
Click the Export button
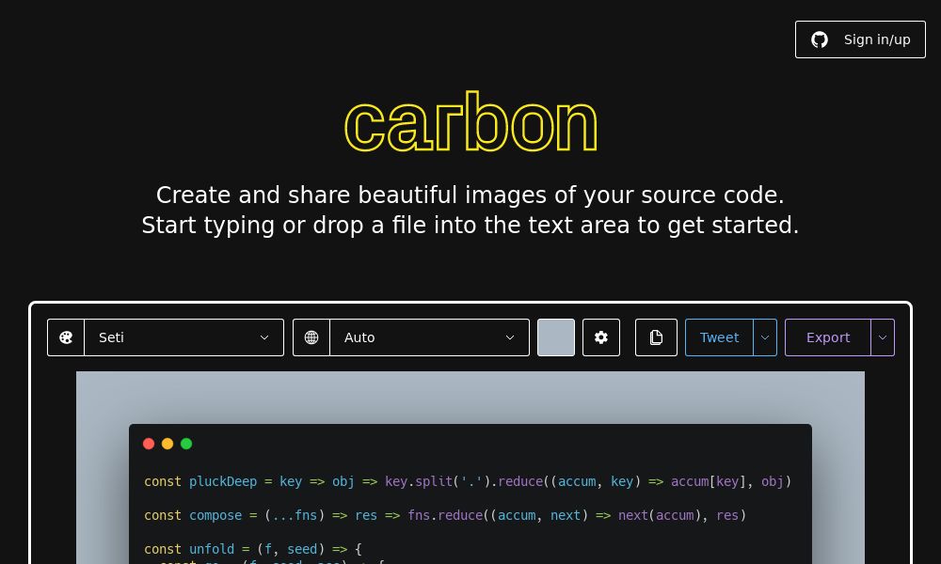828,337
